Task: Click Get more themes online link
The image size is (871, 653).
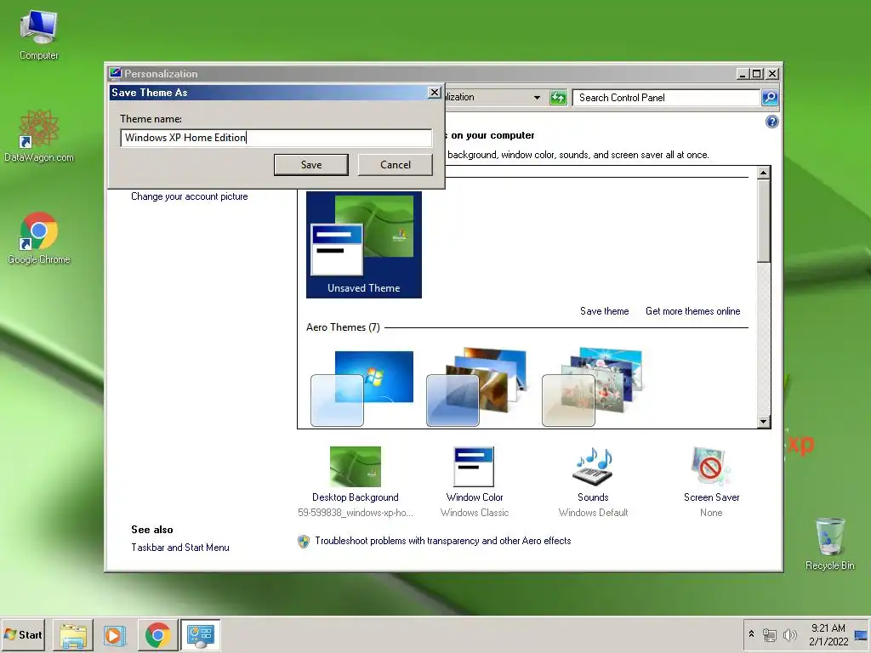Action: [x=692, y=311]
